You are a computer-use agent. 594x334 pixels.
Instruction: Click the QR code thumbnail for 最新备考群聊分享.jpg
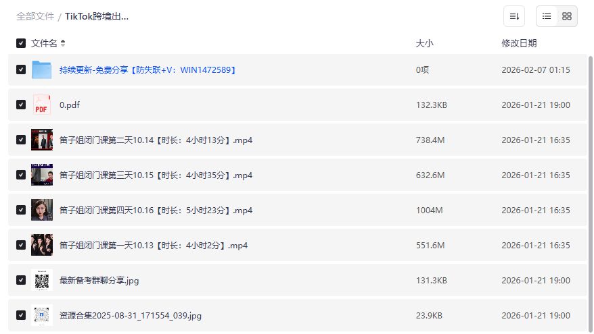(42, 280)
